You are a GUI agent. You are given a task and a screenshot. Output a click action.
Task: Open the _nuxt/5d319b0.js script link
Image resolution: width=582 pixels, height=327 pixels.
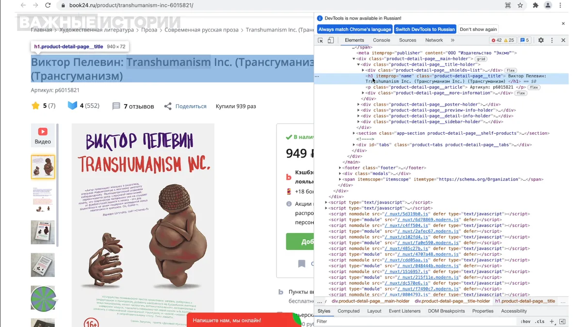click(406, 214)
